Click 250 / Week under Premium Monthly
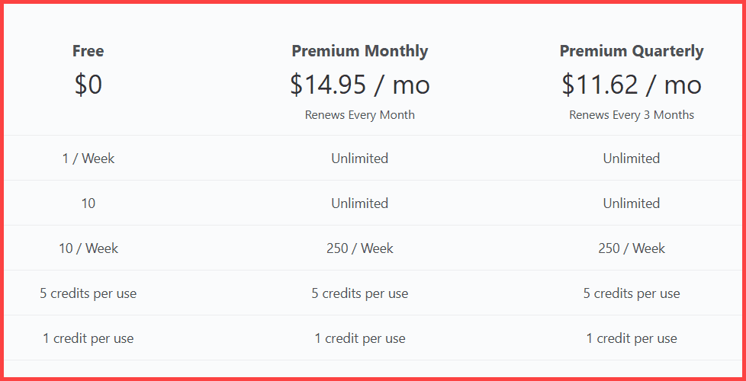Image resolution: width=746 pixels, height=381 pixels. click(359, 248)
